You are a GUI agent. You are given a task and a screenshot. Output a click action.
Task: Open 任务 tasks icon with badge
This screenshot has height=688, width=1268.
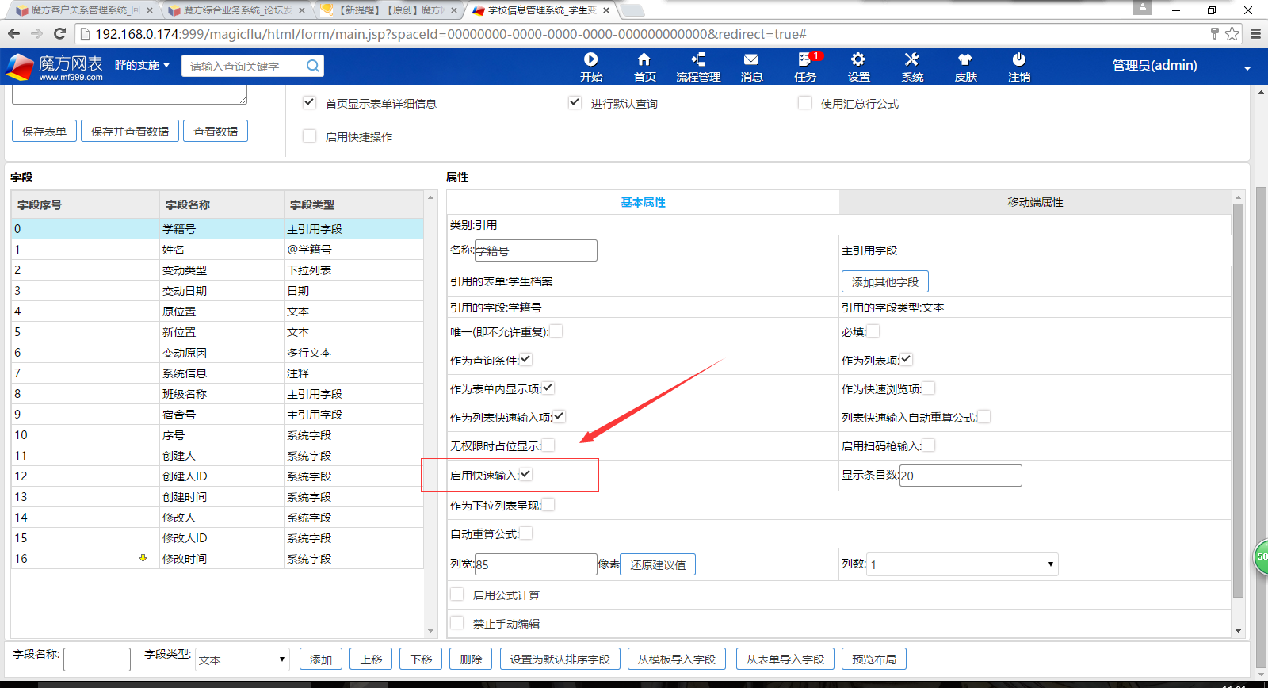click(x=806, y=67)
